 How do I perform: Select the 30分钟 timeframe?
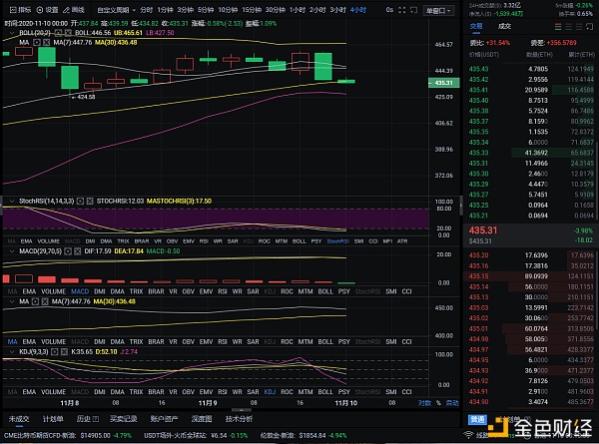276,10
